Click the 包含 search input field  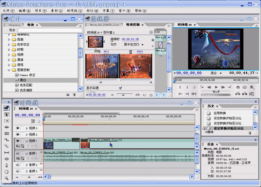coord(50,30)
